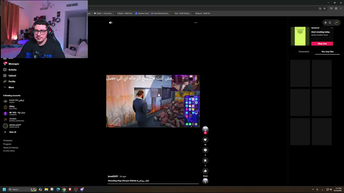Like the video with the heart icon

(x=205, y=140)
